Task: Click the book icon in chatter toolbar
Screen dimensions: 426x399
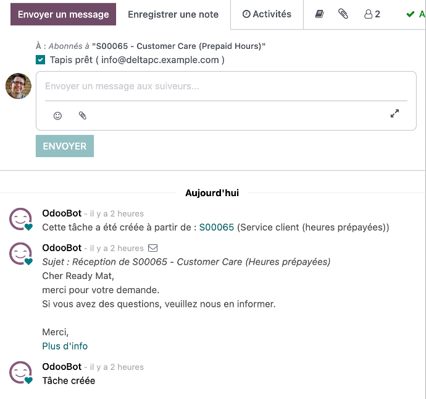Action: pos(319,14)
